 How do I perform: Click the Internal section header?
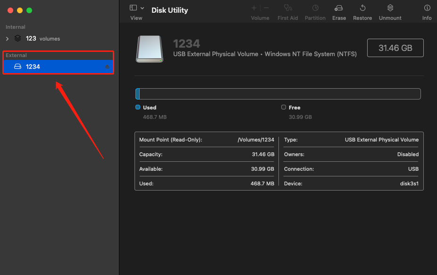tap(15, 27)
